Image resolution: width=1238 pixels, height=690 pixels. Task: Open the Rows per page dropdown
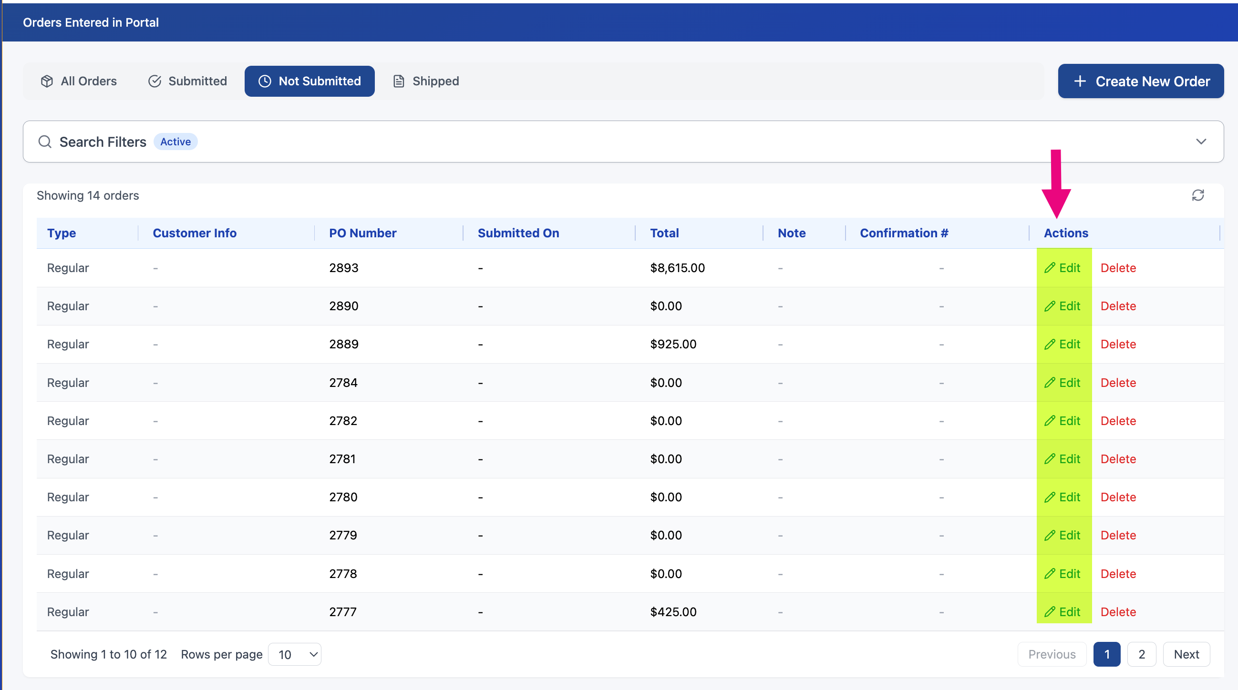[295, 654]
